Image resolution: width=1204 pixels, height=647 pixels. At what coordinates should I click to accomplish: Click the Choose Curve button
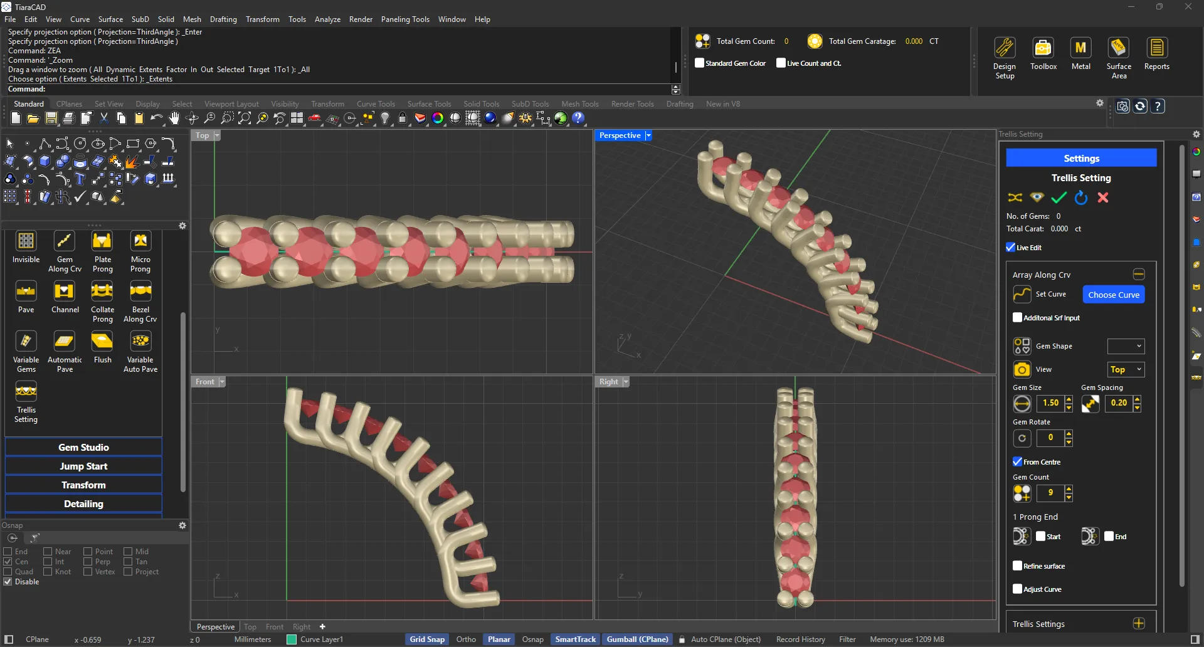point(1114,295)
